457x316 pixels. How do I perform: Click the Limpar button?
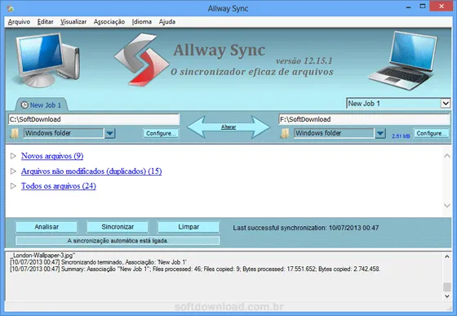[x=189, y=227]
